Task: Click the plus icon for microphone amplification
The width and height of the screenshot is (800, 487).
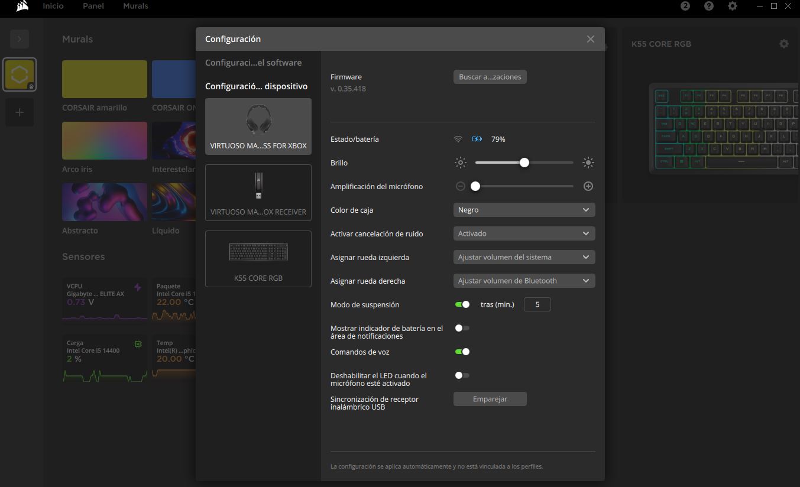Action: click(588, 186)
